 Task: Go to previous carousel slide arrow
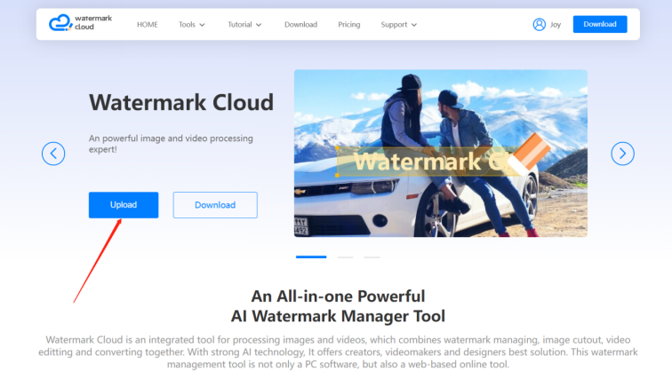(x=53, y=154)
